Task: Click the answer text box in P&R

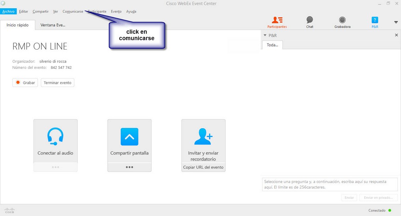Action: 330,185
